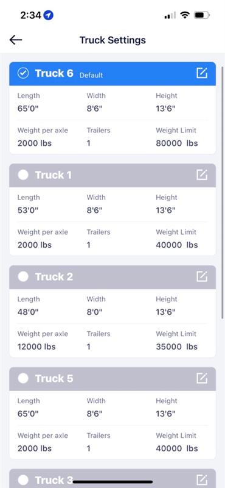The width and height of the screenshot is (225, 488).
Task: Tap the battery indicator icon
Action: click(x=202, y=15)
